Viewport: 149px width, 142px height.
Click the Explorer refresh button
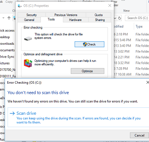coord(119,18)
